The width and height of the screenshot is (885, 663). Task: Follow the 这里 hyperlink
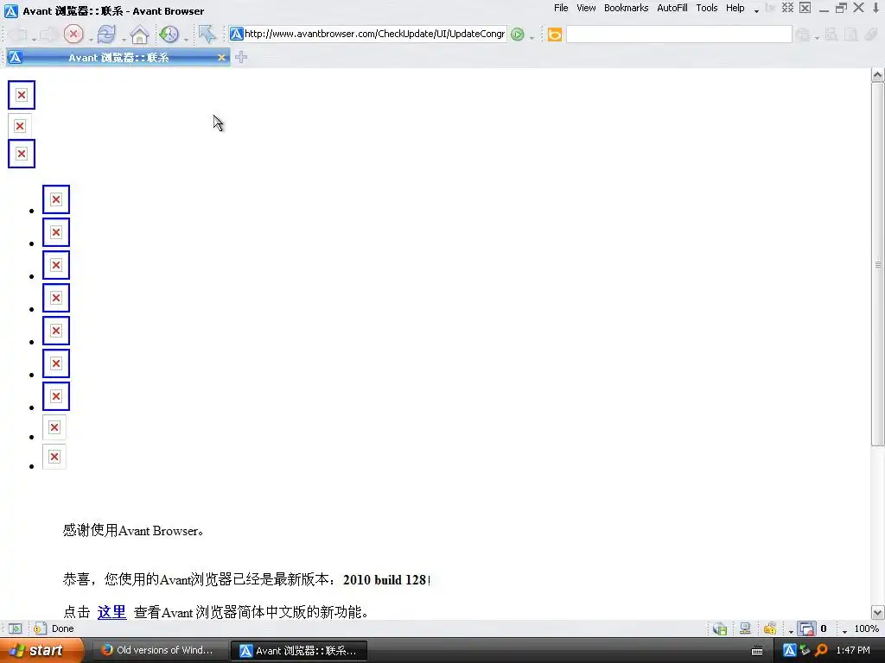[x=111, y=612]
